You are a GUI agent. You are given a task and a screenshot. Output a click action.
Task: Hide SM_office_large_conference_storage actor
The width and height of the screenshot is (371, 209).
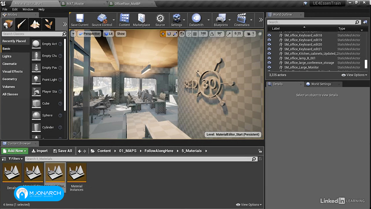(269, 63)
